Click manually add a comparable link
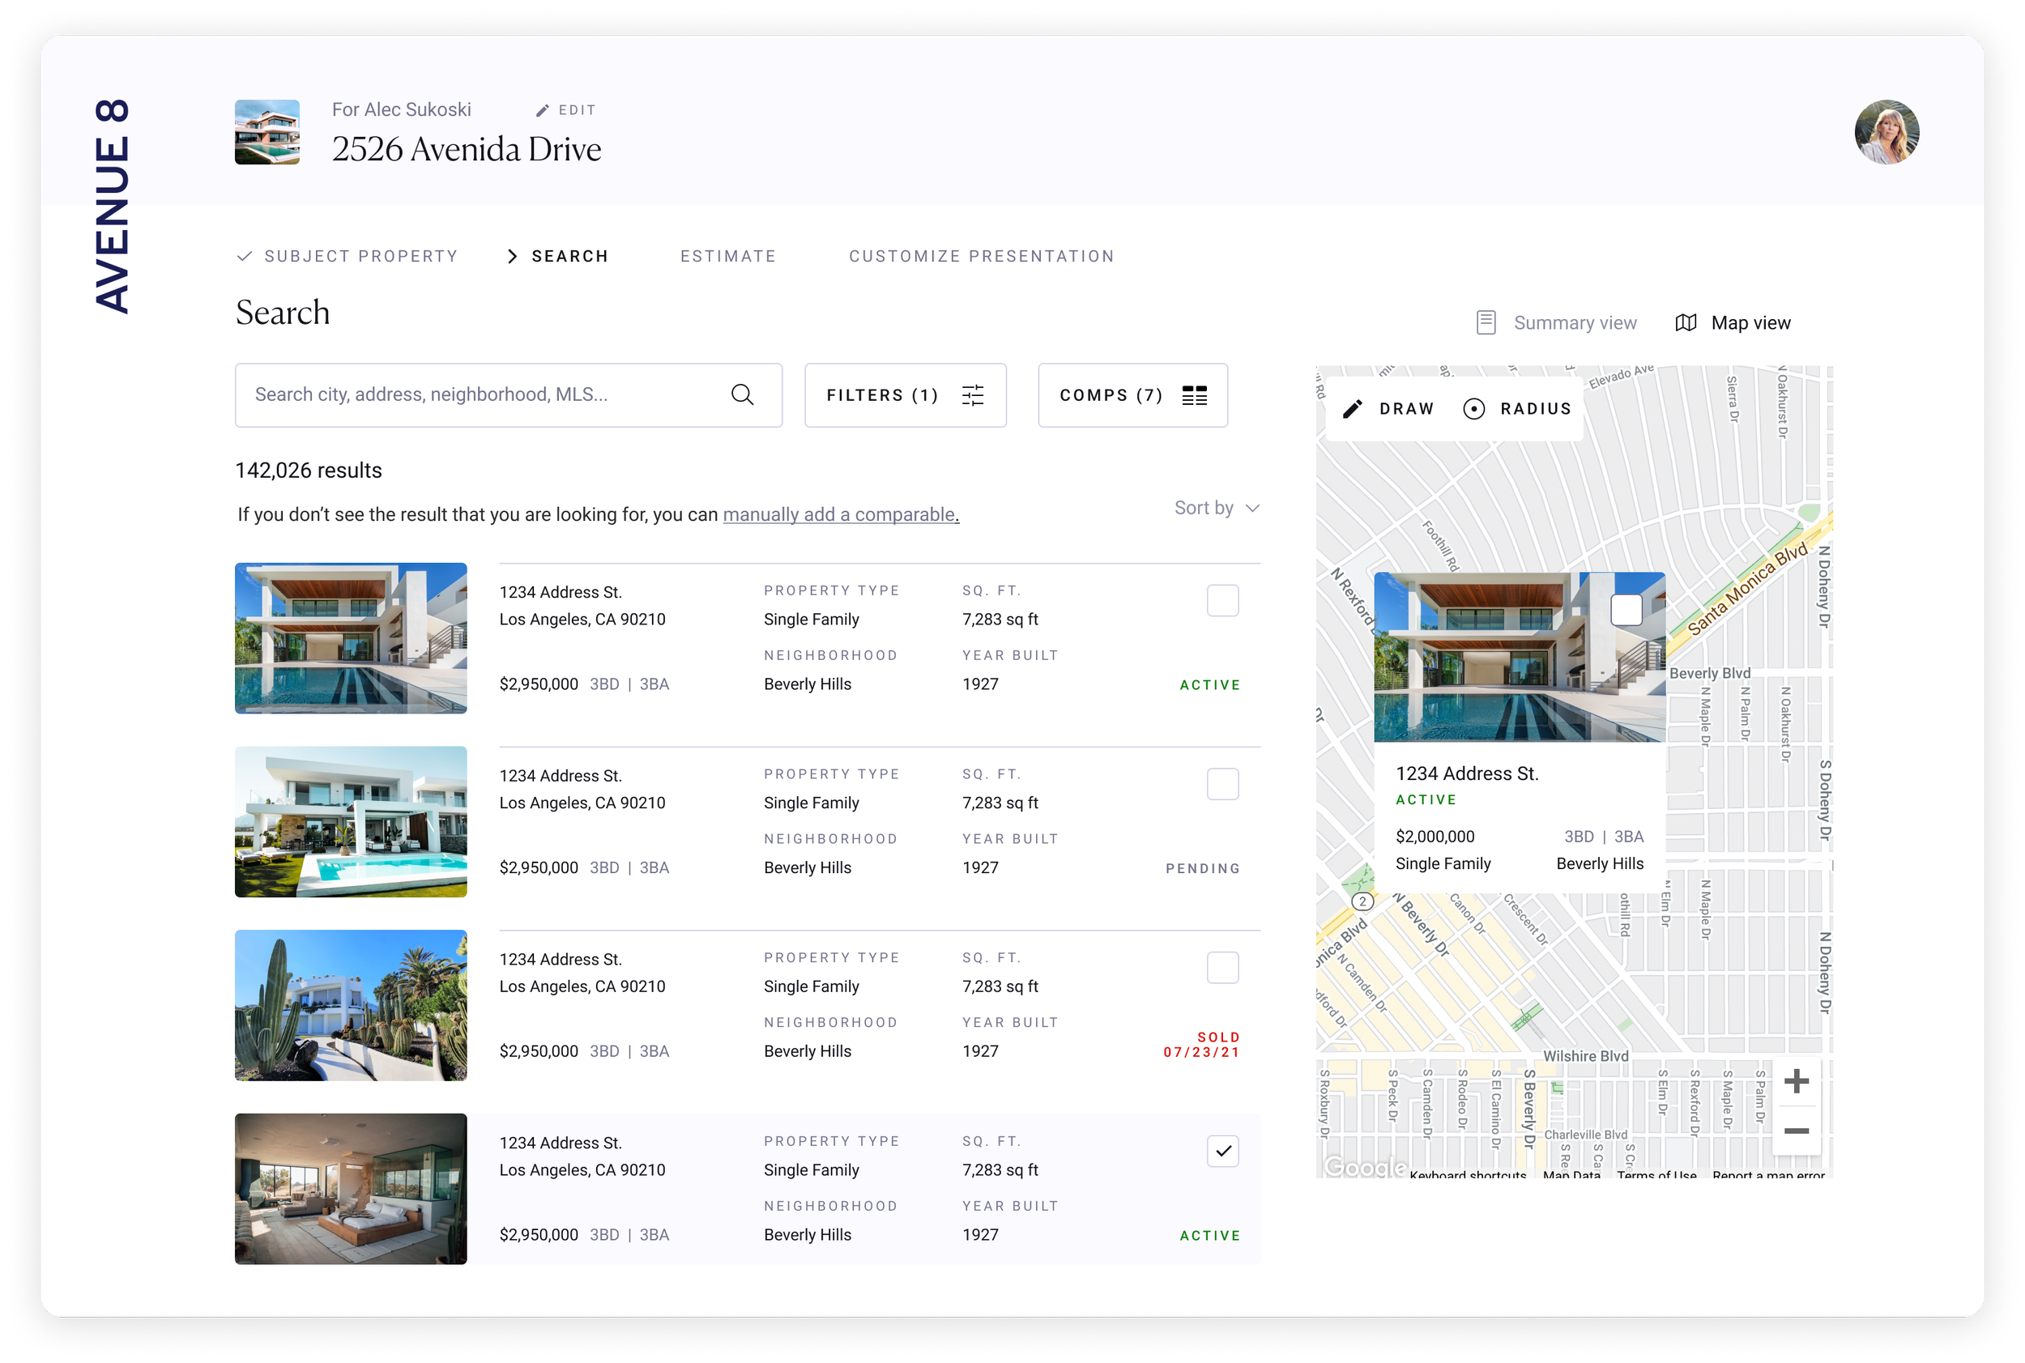 coord(840,514)
